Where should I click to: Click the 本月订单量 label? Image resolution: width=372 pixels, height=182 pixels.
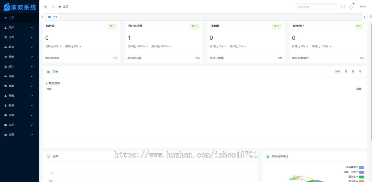point(217,58)
